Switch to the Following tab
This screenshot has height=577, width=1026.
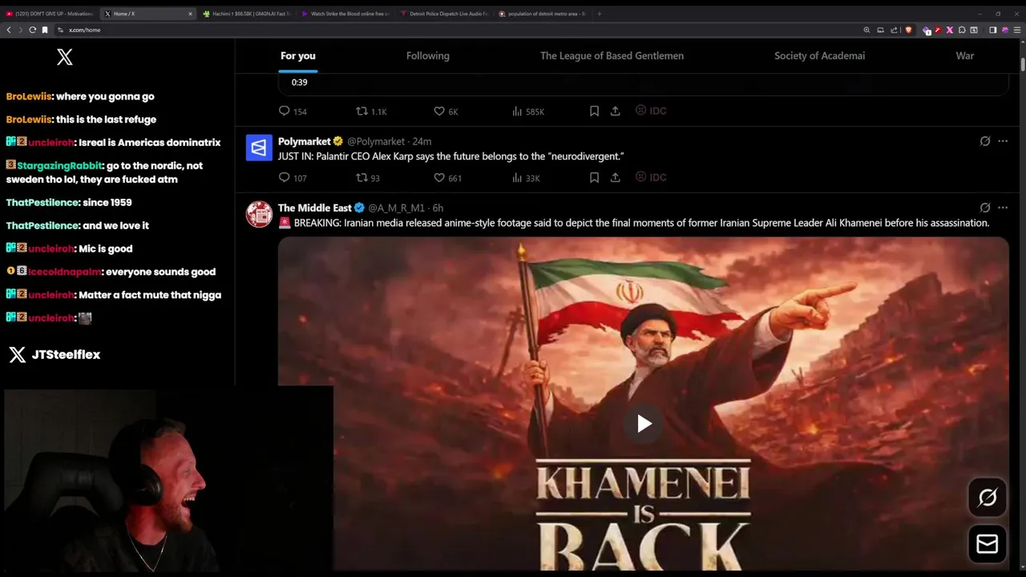pos(428,55)
